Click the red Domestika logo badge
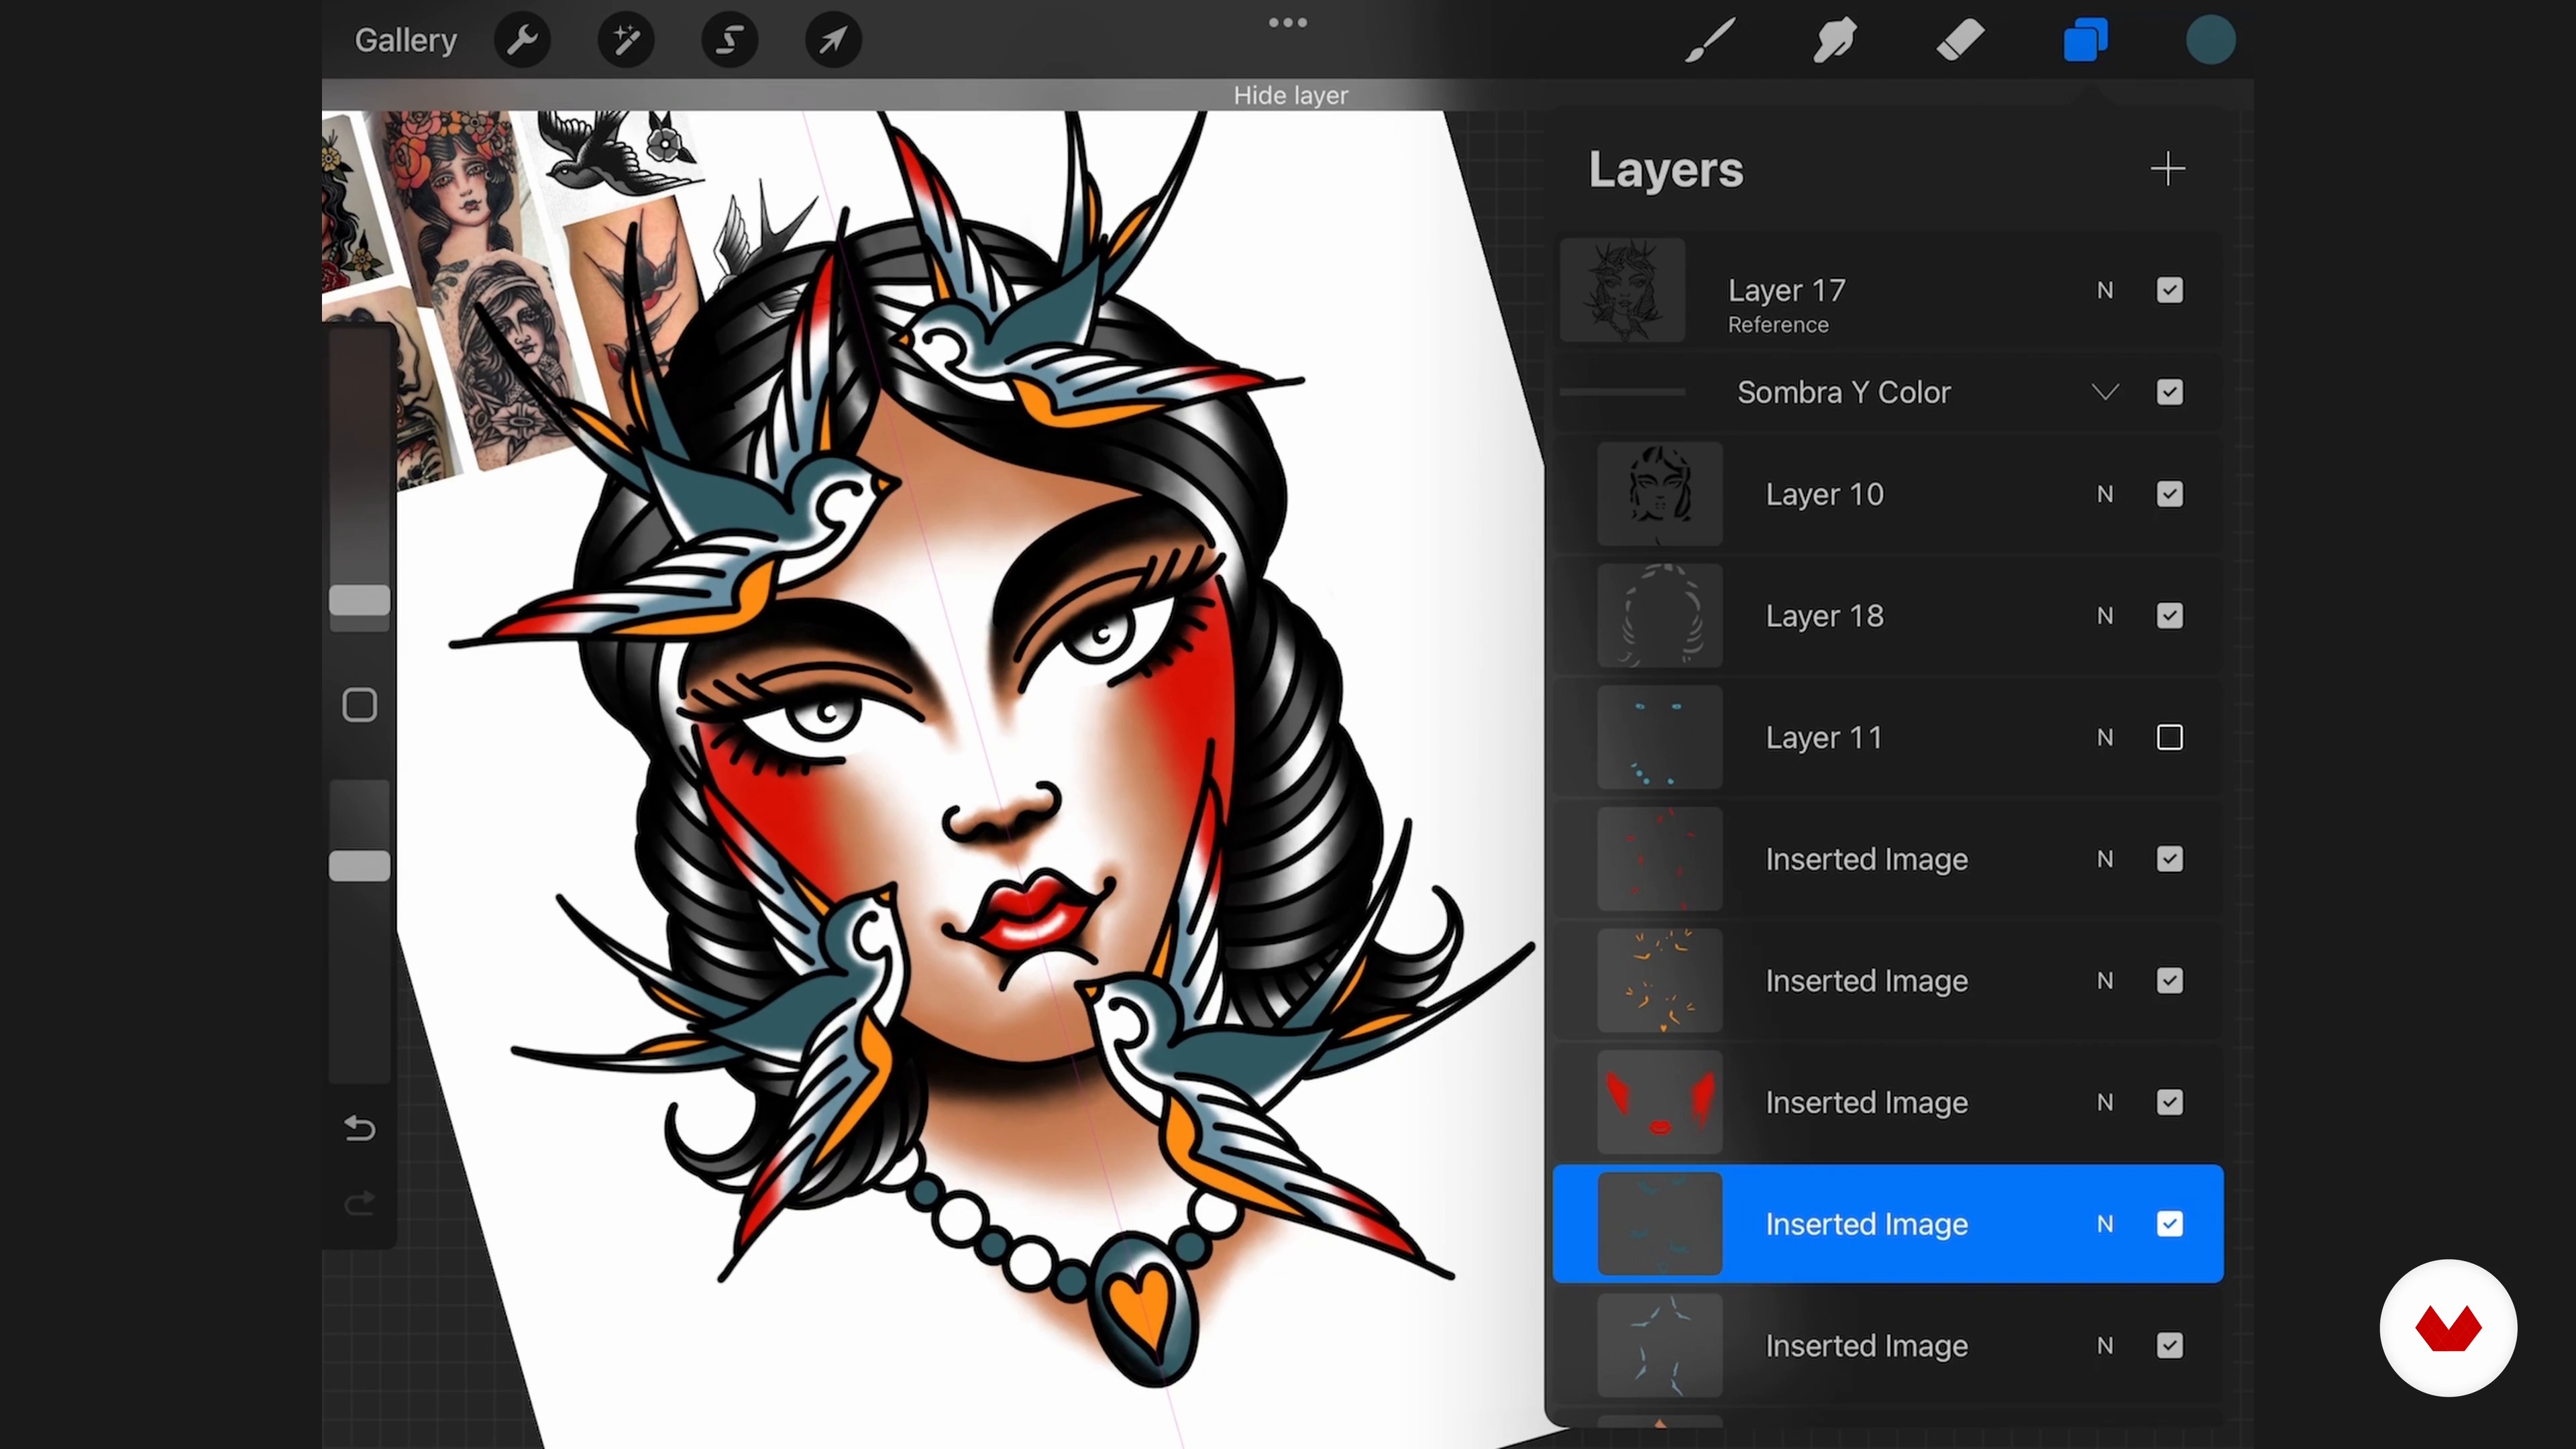This screenshot has height=1449, width=2576. [x=2448, y=1328]
